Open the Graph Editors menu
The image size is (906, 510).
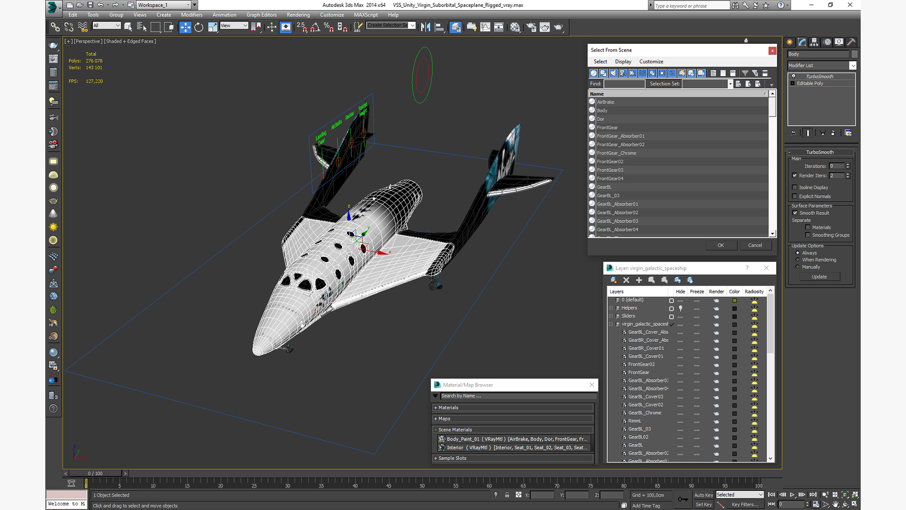point(261,15)
